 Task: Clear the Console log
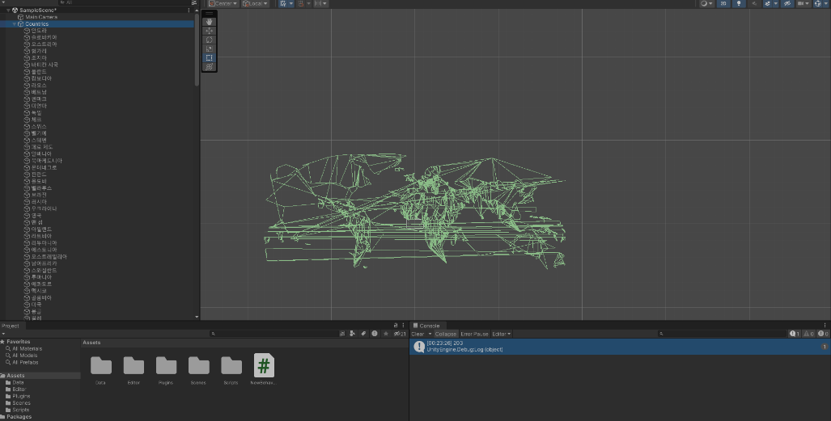click(x=418, y=334)
